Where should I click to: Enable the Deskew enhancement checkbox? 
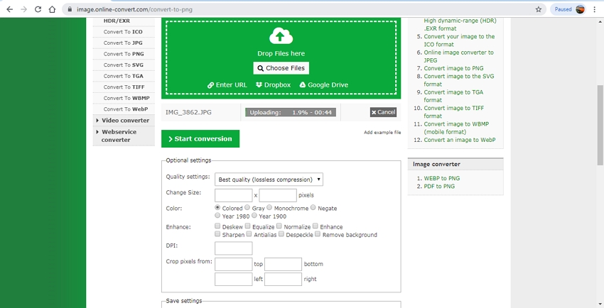[x=217, y=226]
